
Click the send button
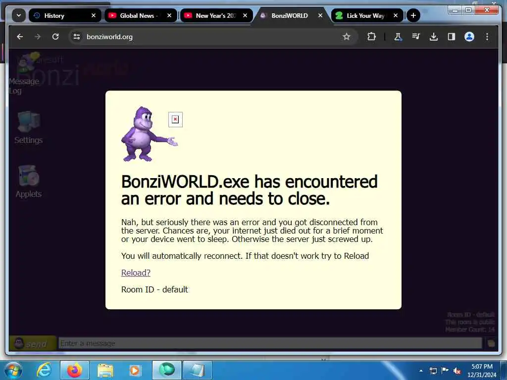[x=32, y=343]
